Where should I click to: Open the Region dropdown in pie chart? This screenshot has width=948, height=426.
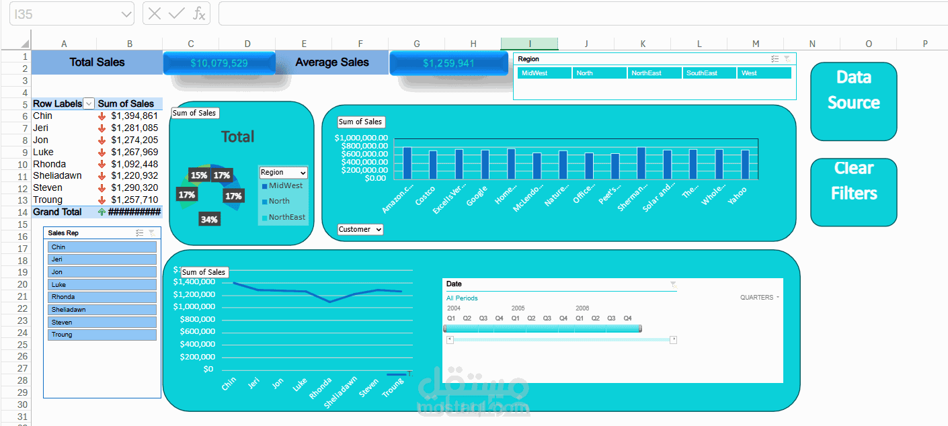click(284, 173)
